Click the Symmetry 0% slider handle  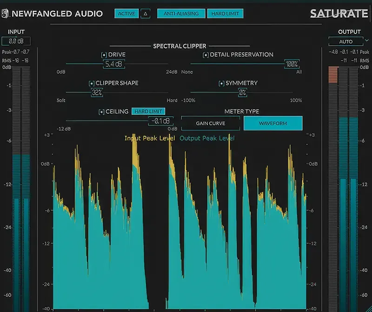[x=242, y=93]
